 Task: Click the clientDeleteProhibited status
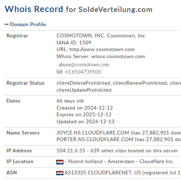[x=83, y=83]
